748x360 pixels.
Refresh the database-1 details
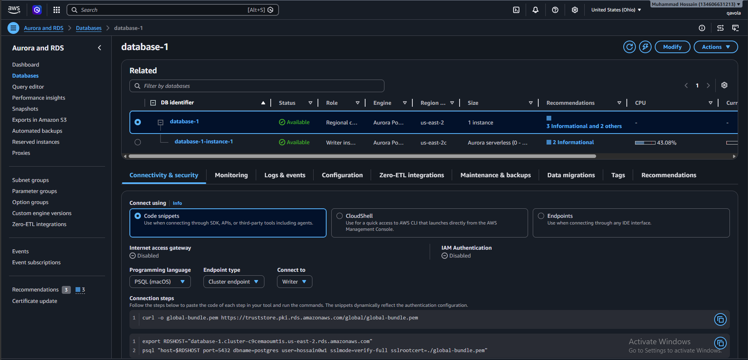(x=630, y=47)
